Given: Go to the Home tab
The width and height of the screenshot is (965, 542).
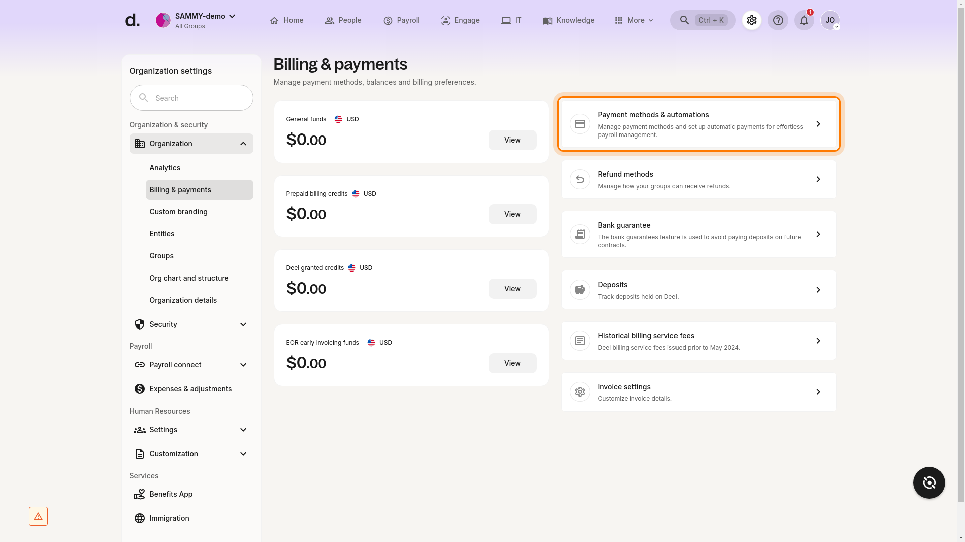Looking at the screenshot, I should pos(286,20).
